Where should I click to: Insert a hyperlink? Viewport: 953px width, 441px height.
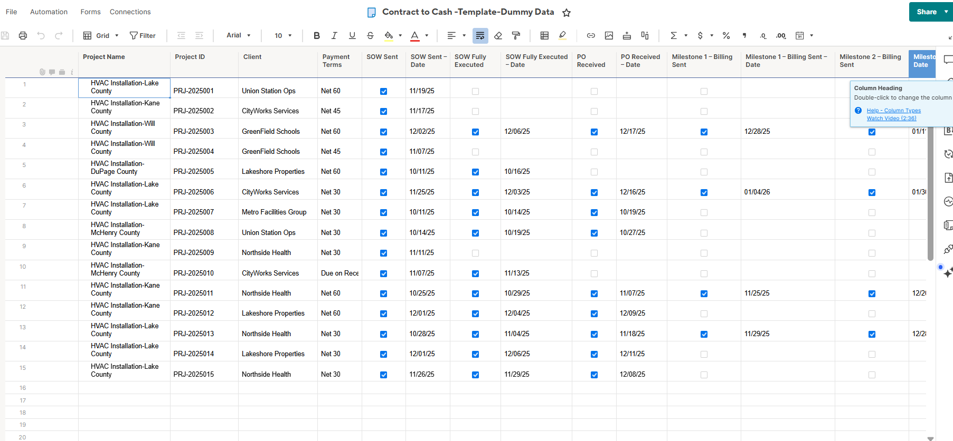[591, 35]
